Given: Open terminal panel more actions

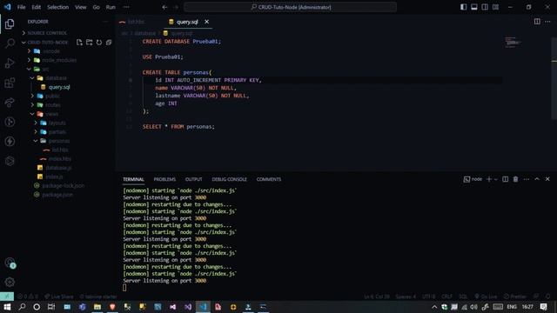Looking at the screenshot, I should pyautogui.click(x=526, y=179).
